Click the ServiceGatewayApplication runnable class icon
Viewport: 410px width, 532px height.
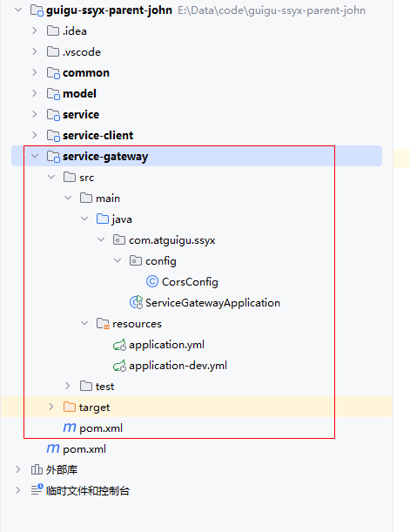(137, 302)
